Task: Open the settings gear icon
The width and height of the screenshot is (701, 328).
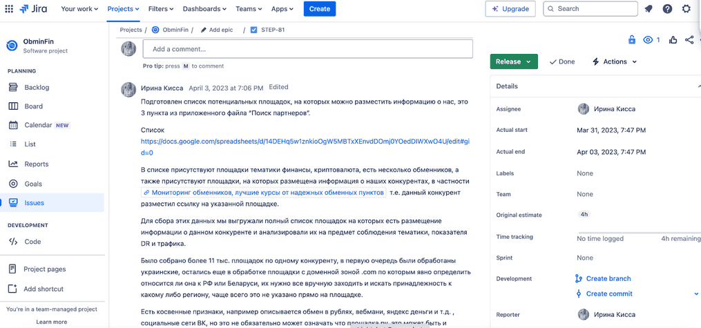Action: click(x=686, y=8)
